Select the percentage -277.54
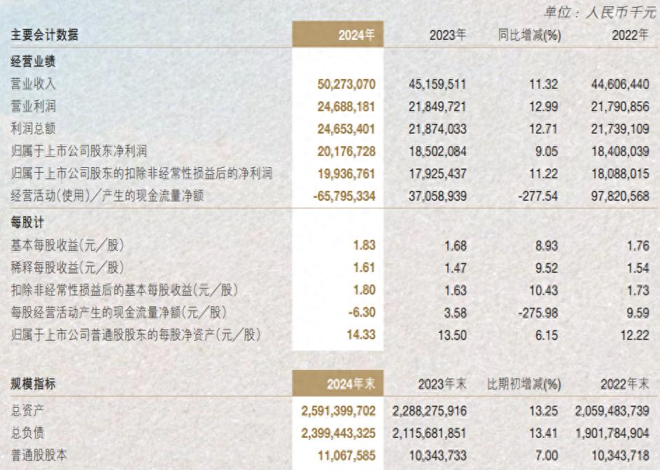The height and width of the screenshot is (470, 660). click(x=538, y=196)
